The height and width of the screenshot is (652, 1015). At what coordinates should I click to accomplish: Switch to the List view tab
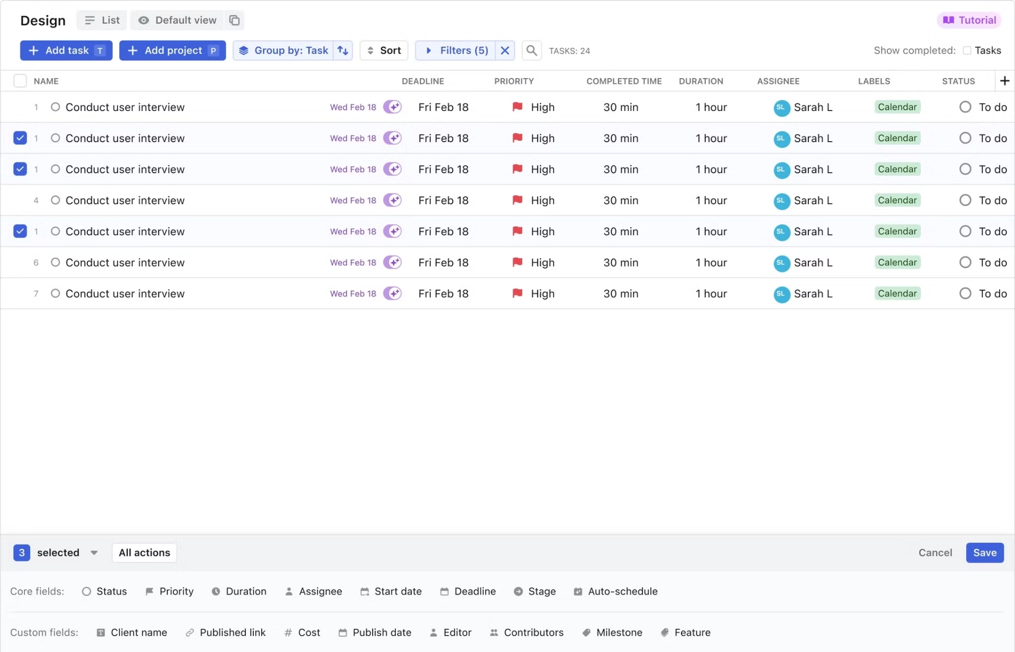[102, 20]
